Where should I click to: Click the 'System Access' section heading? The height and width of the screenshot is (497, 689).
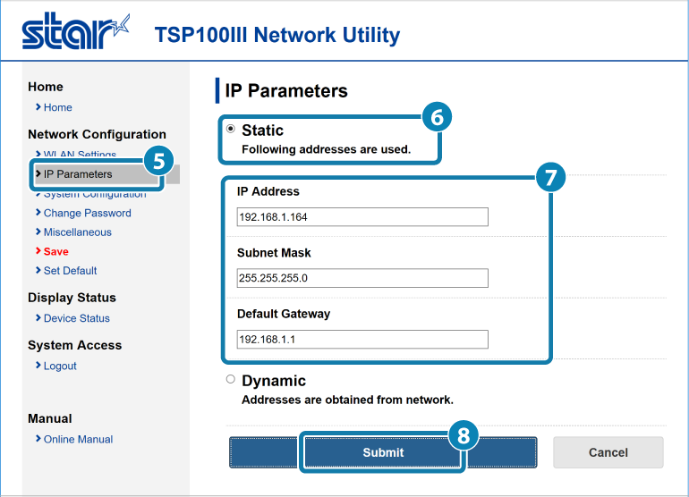click(74, 345)
